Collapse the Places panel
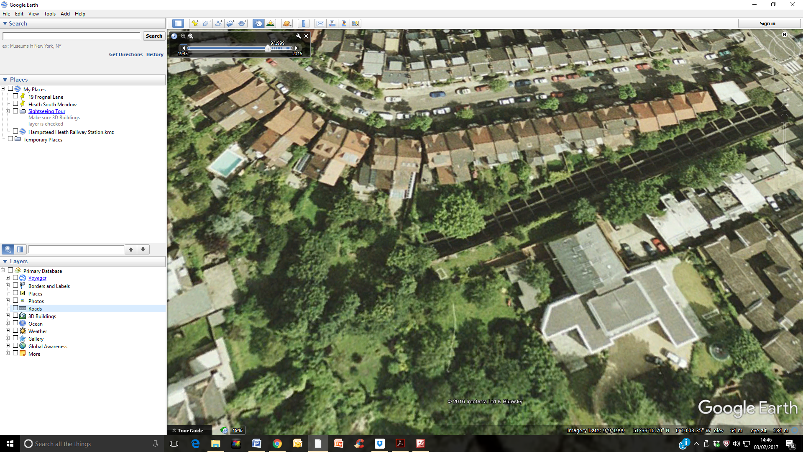Screen dimensions: 803x452 pyautogui.click(x=5, y=80)
